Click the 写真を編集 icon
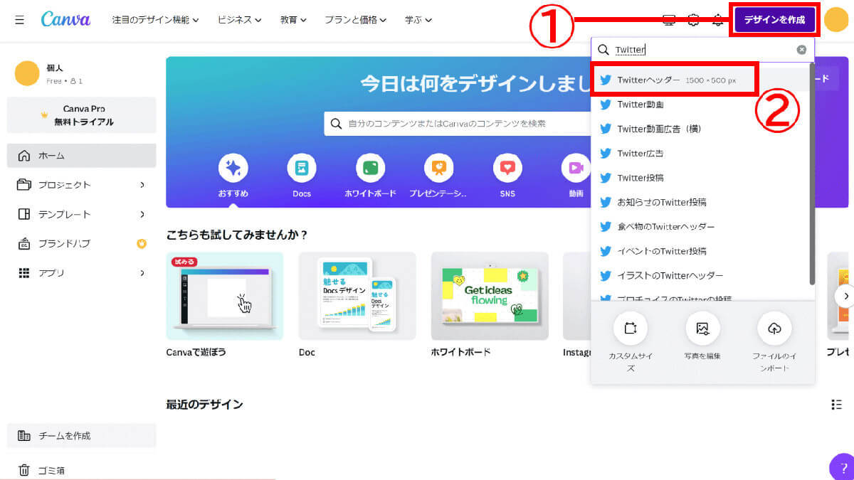 tap(702, 329)
